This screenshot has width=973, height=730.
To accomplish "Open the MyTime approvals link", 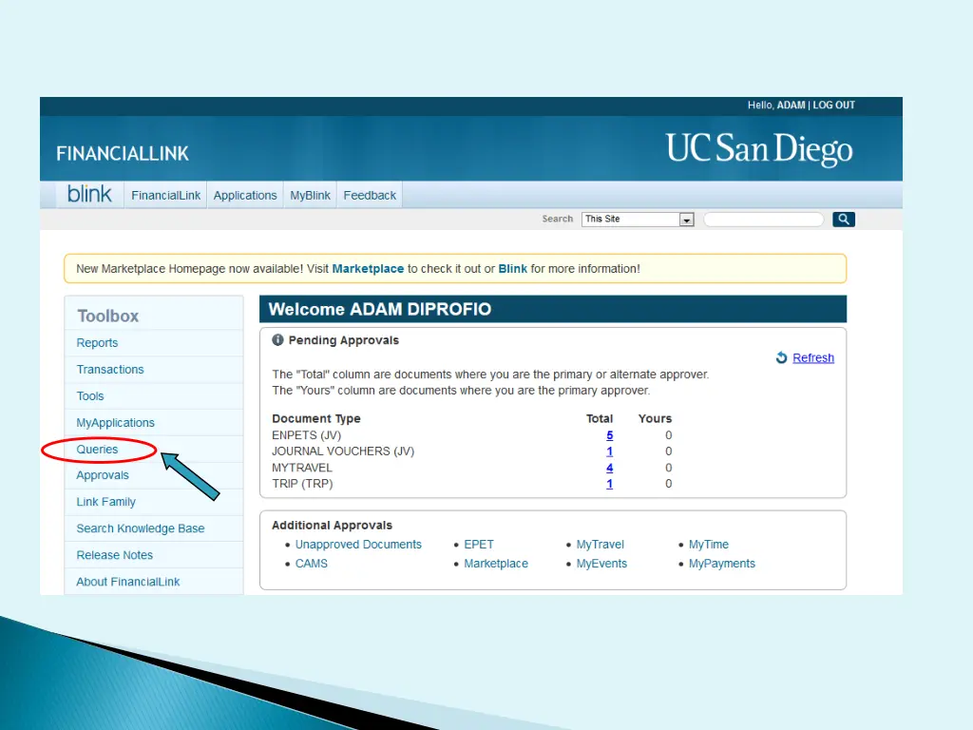I will (x=709, y=545).
